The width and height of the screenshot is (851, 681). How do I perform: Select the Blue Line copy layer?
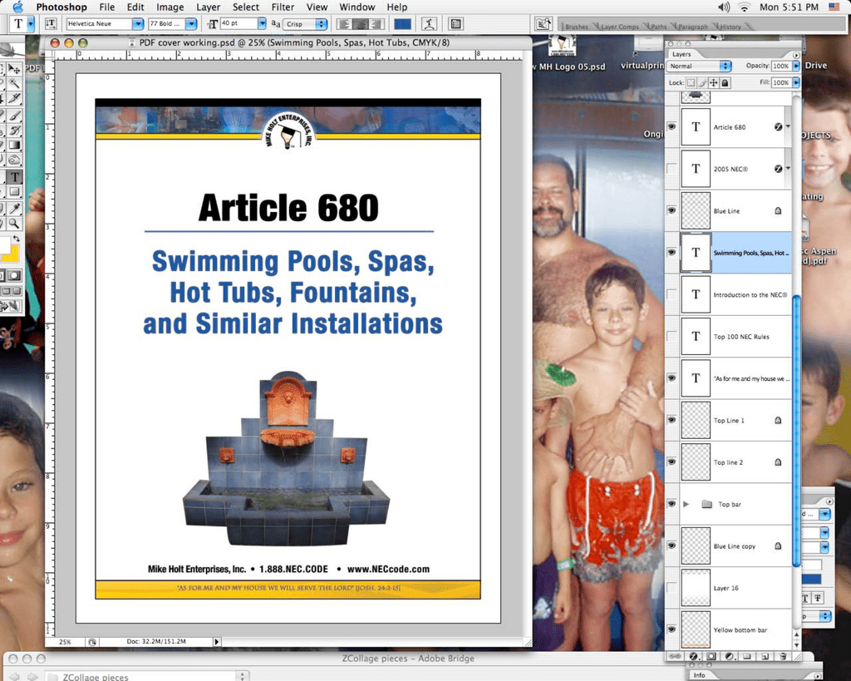[x=736, y=545]
